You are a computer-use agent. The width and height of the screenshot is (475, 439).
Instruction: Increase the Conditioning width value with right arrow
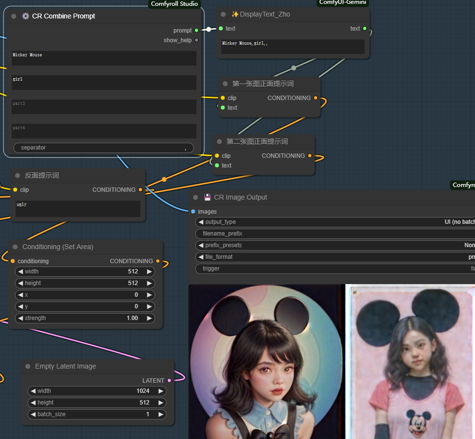click(x=149, y=271)
